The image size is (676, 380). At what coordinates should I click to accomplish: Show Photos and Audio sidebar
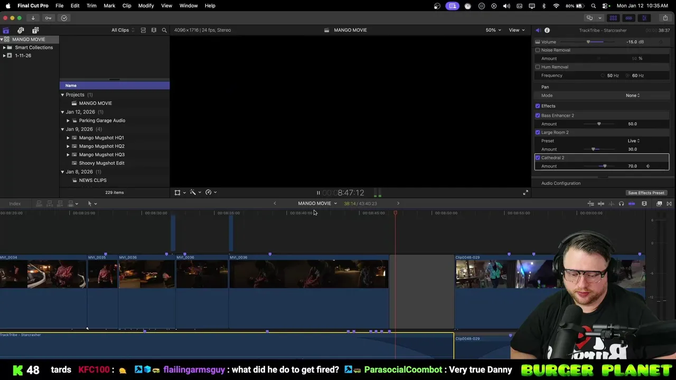21,30
